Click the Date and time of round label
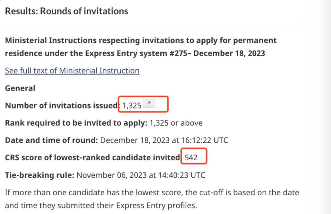331x214 pixels. [51, 140]
